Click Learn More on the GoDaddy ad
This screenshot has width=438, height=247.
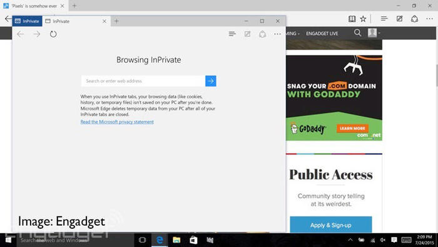(352, 128)
